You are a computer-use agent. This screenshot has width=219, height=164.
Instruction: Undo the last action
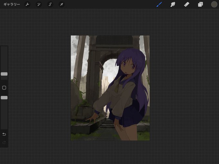pyautogui.click(x=4, y=134)
